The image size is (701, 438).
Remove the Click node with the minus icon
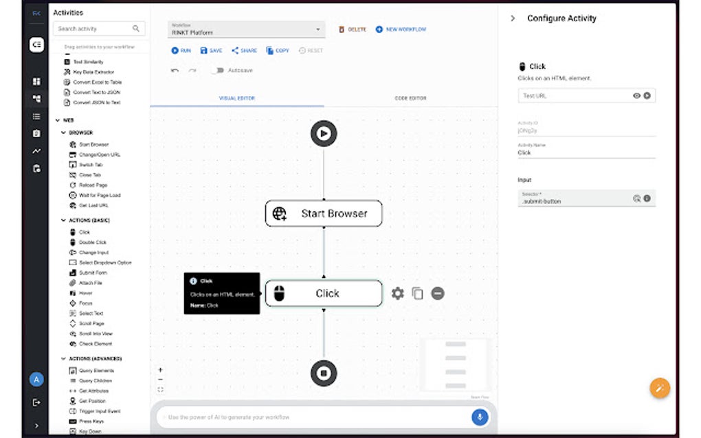(437, 293)
